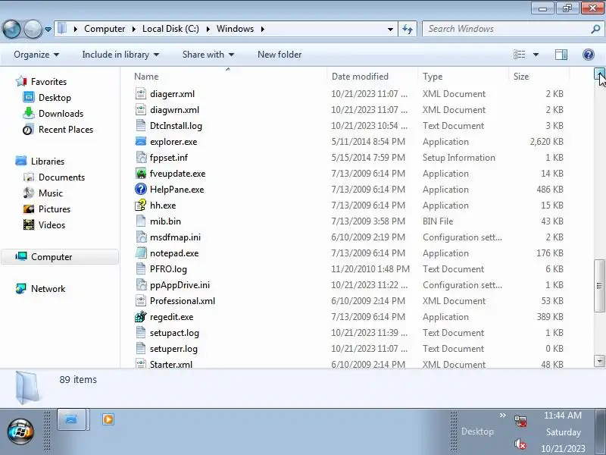
Task: Expand Windows breadcrumb arrow
Action: coord(263,29)
